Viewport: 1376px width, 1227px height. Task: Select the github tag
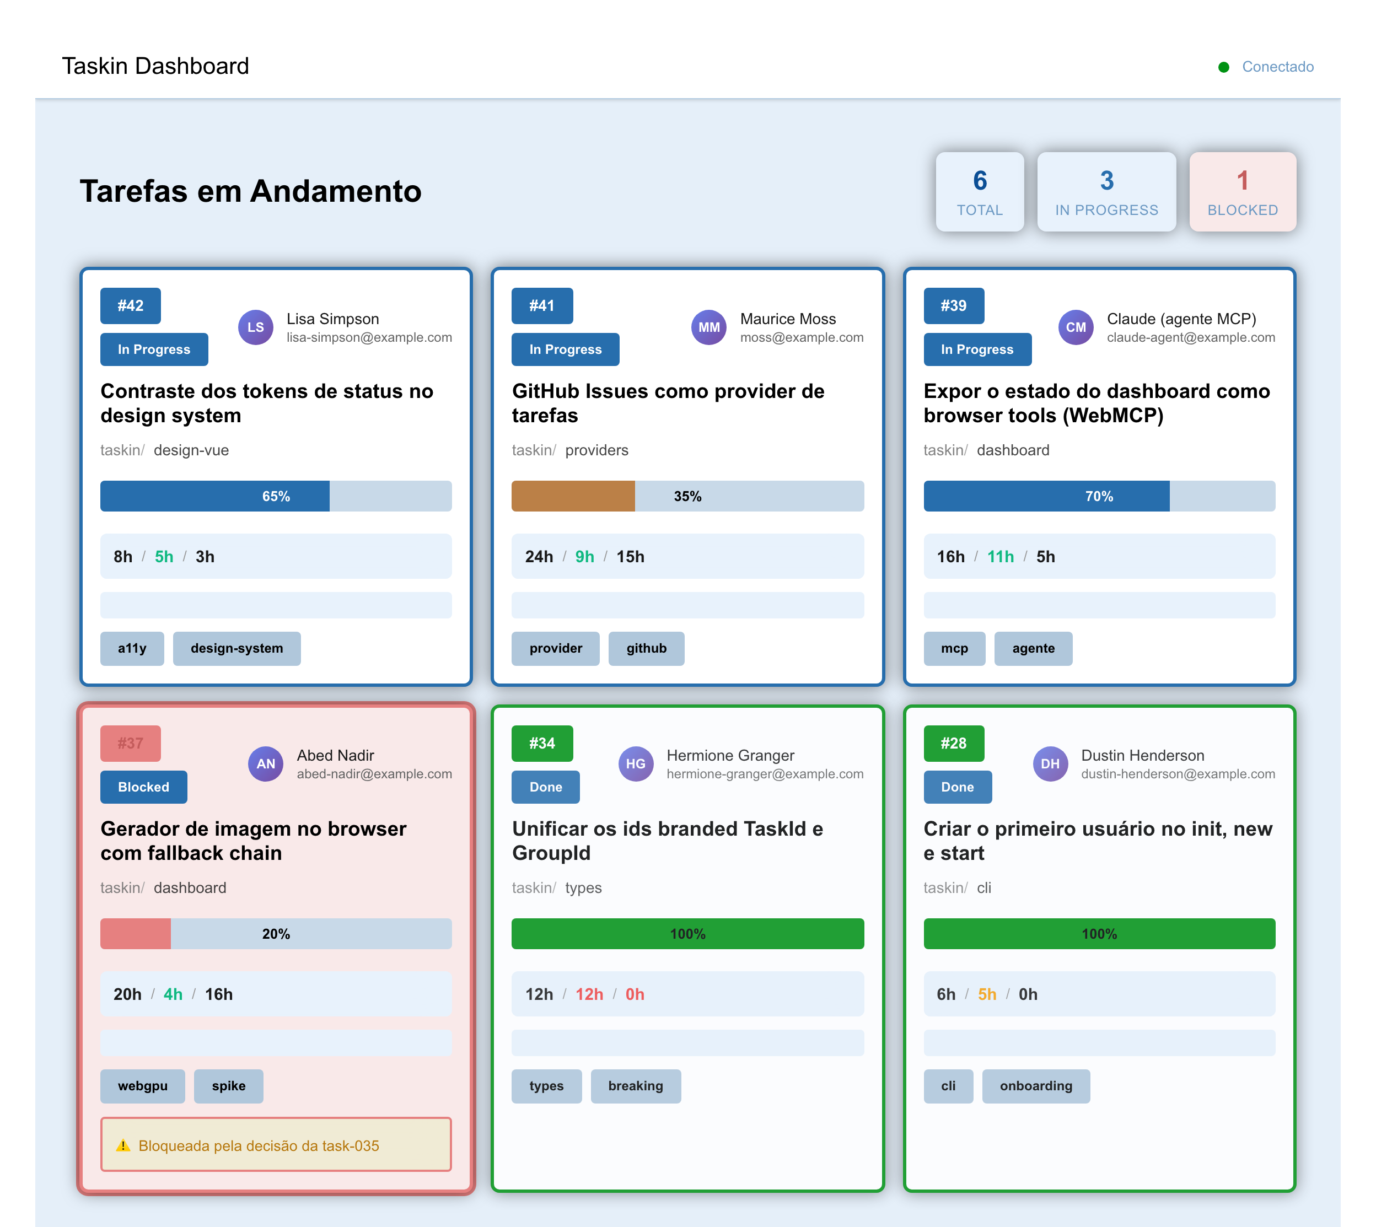[x=646, y=649]
